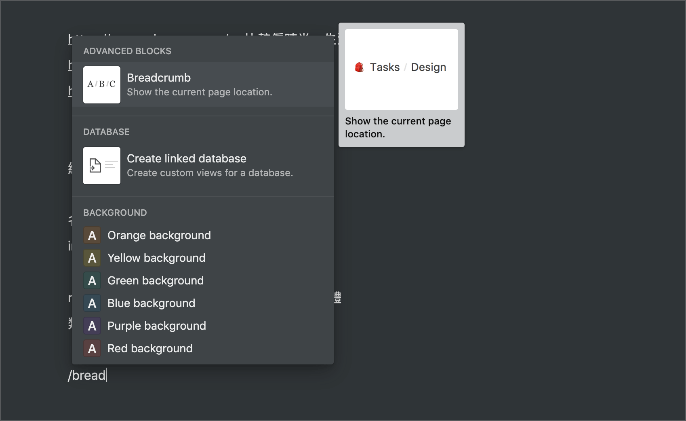Click 'Show the current page location.' tooltip caption
The image size is (686, 421).
click(398, 128)
